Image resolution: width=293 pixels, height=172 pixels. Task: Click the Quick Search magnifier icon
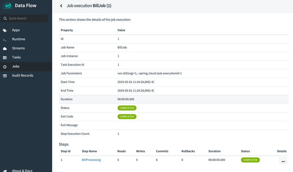[x=5, y=18]
